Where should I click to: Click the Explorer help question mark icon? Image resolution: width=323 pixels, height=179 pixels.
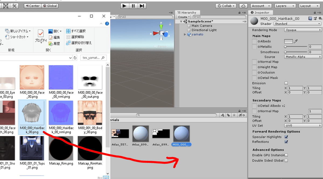pos(107,24)
